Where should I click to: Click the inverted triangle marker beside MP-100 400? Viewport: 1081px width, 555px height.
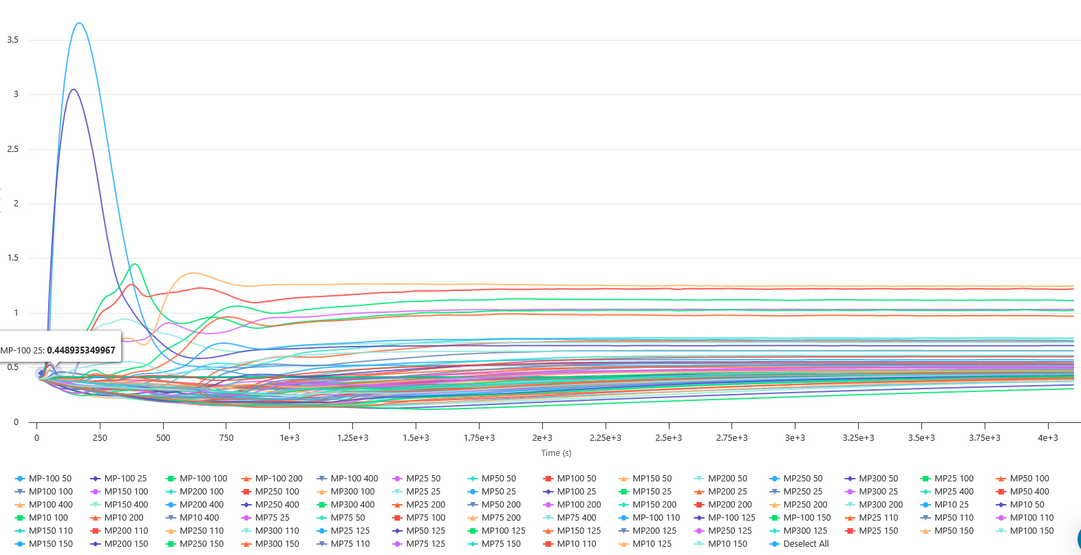321,479
